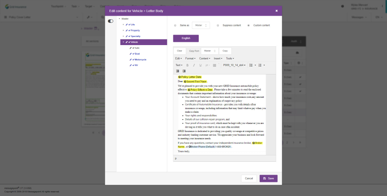Click the checkmark icon beside Motorcycle
Screen dimensions: 387x196
[133, 60]
